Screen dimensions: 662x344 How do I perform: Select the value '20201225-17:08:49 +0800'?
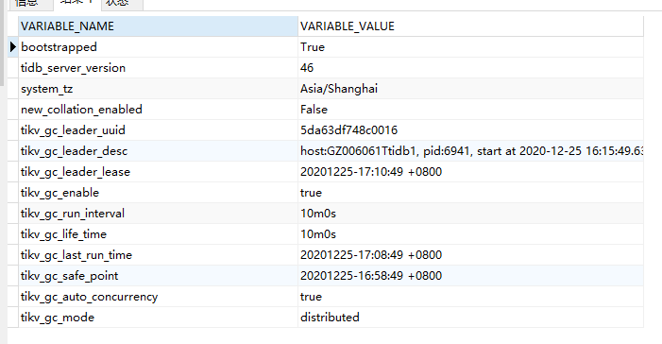470,255
